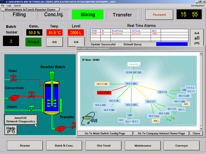Open the Maintenance screen

click(x=143, y=146)
